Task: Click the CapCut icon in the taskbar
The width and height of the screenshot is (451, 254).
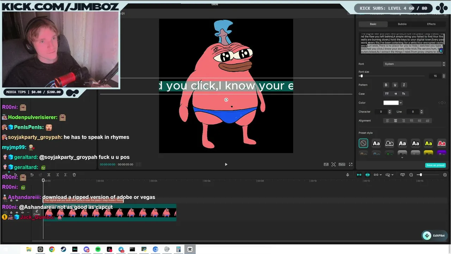Action: pos(190,249)
